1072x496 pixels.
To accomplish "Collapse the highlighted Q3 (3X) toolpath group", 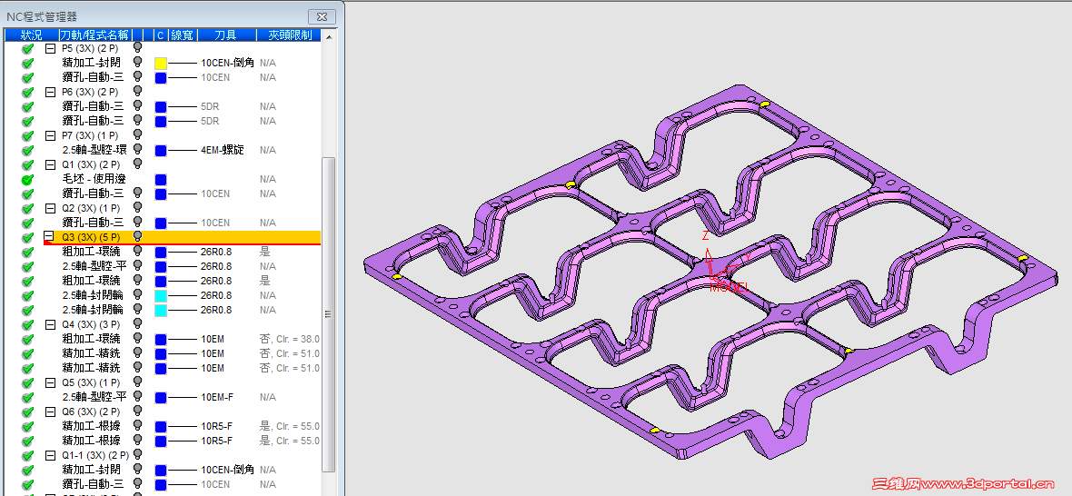I will coord(50,237).
